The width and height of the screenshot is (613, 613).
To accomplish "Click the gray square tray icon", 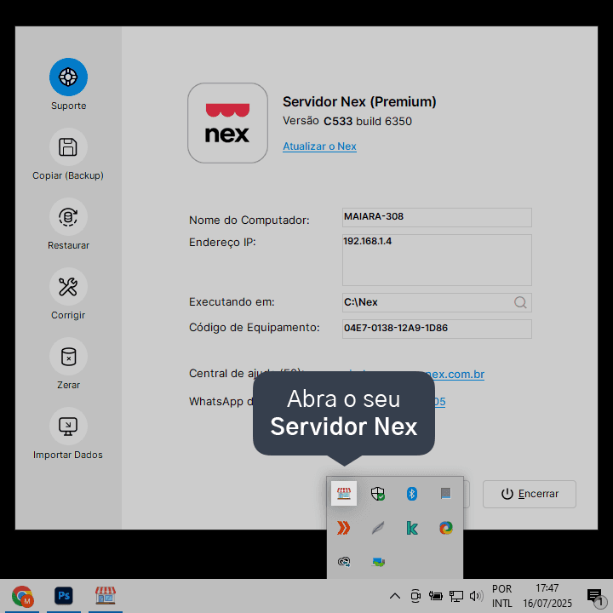I will (445, 493).
